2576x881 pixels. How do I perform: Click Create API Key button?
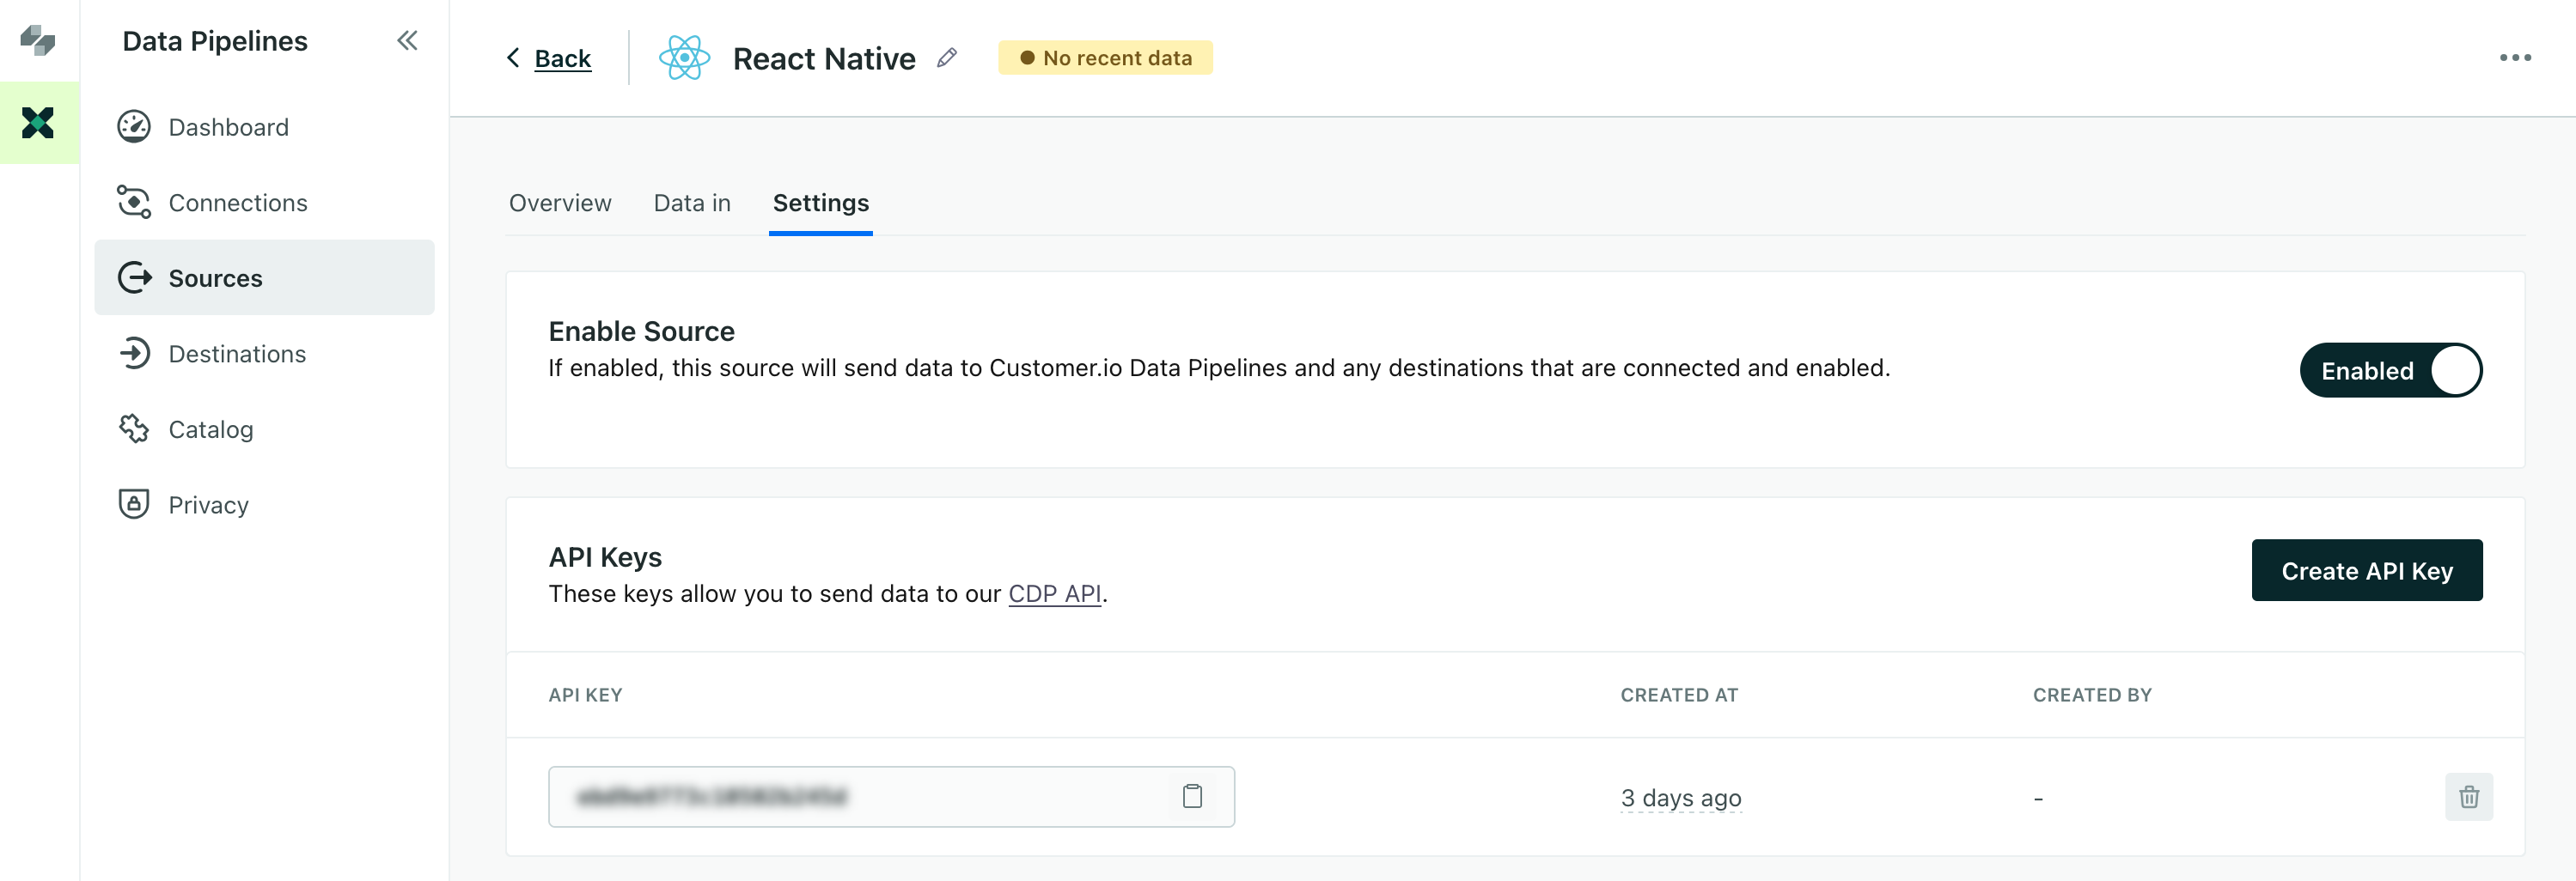pos(2367,570)
